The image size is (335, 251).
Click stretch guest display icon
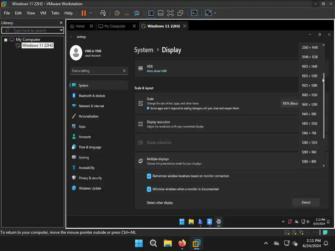click(x=208, y=13)
